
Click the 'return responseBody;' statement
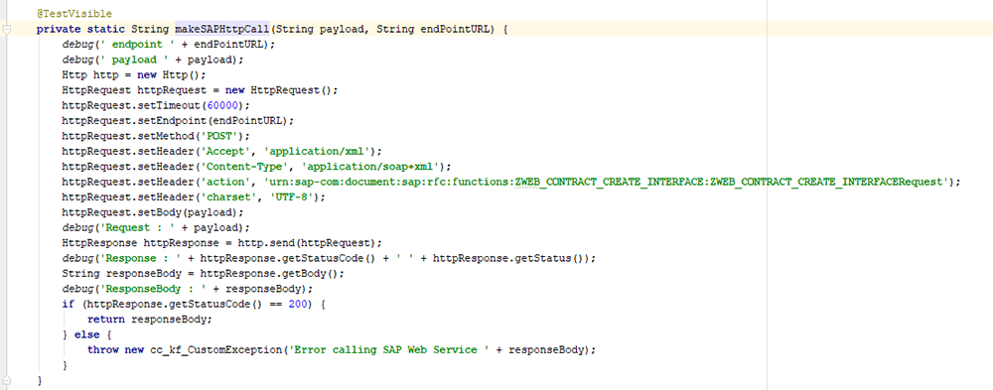coord(150,320)
